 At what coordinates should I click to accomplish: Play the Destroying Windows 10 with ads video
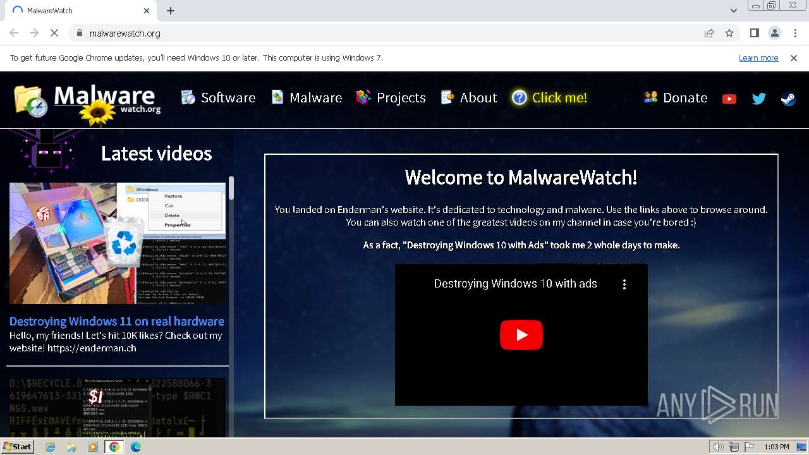[521, 335]
